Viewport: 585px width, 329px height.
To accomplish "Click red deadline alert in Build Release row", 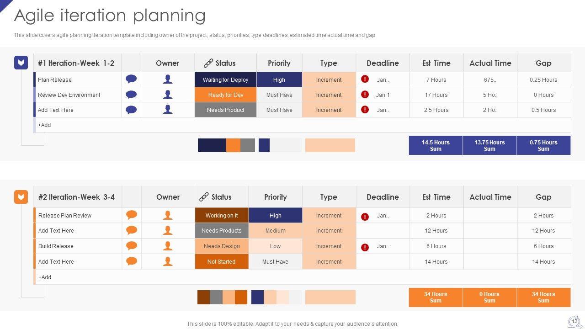I will tap(365, 247).
